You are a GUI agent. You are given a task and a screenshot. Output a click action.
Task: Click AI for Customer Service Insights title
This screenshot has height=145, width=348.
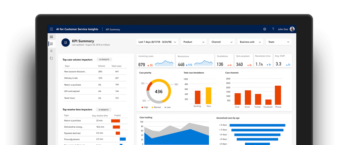click(x=77, y=29)
